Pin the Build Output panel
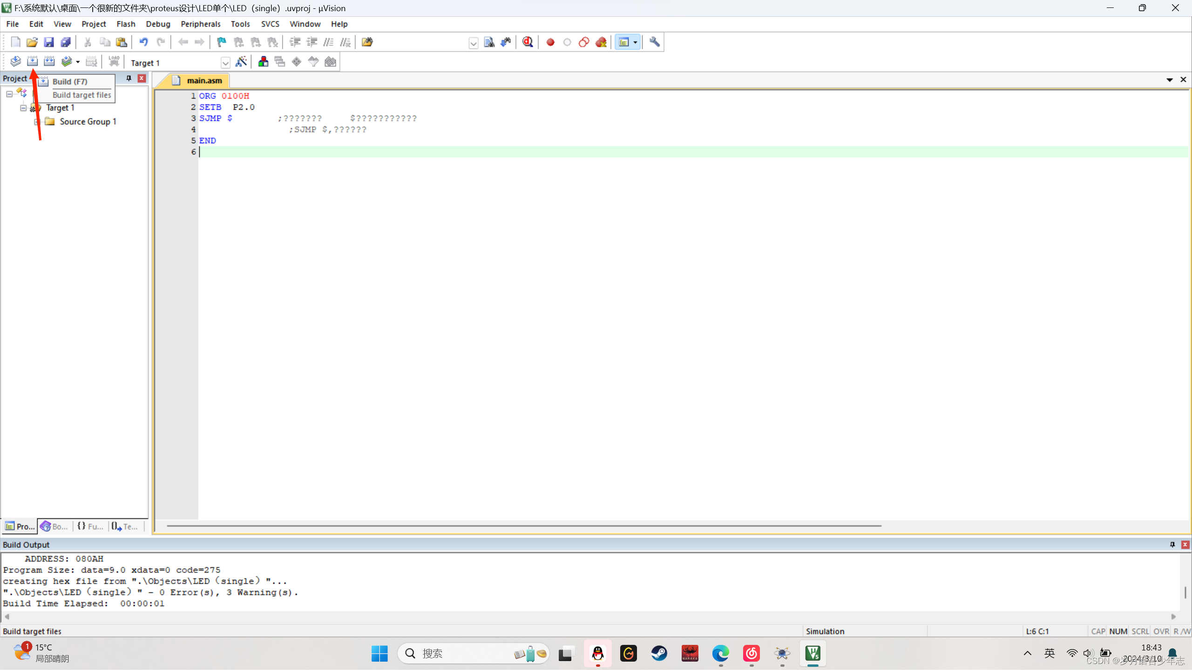Screen dimensions: 1192x670 click(1172, 544)
